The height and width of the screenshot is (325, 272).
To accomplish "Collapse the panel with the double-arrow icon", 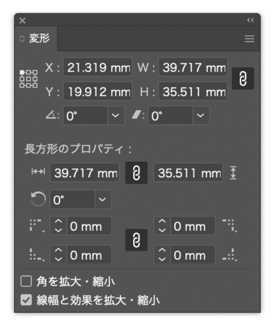I will click(250, 20).
